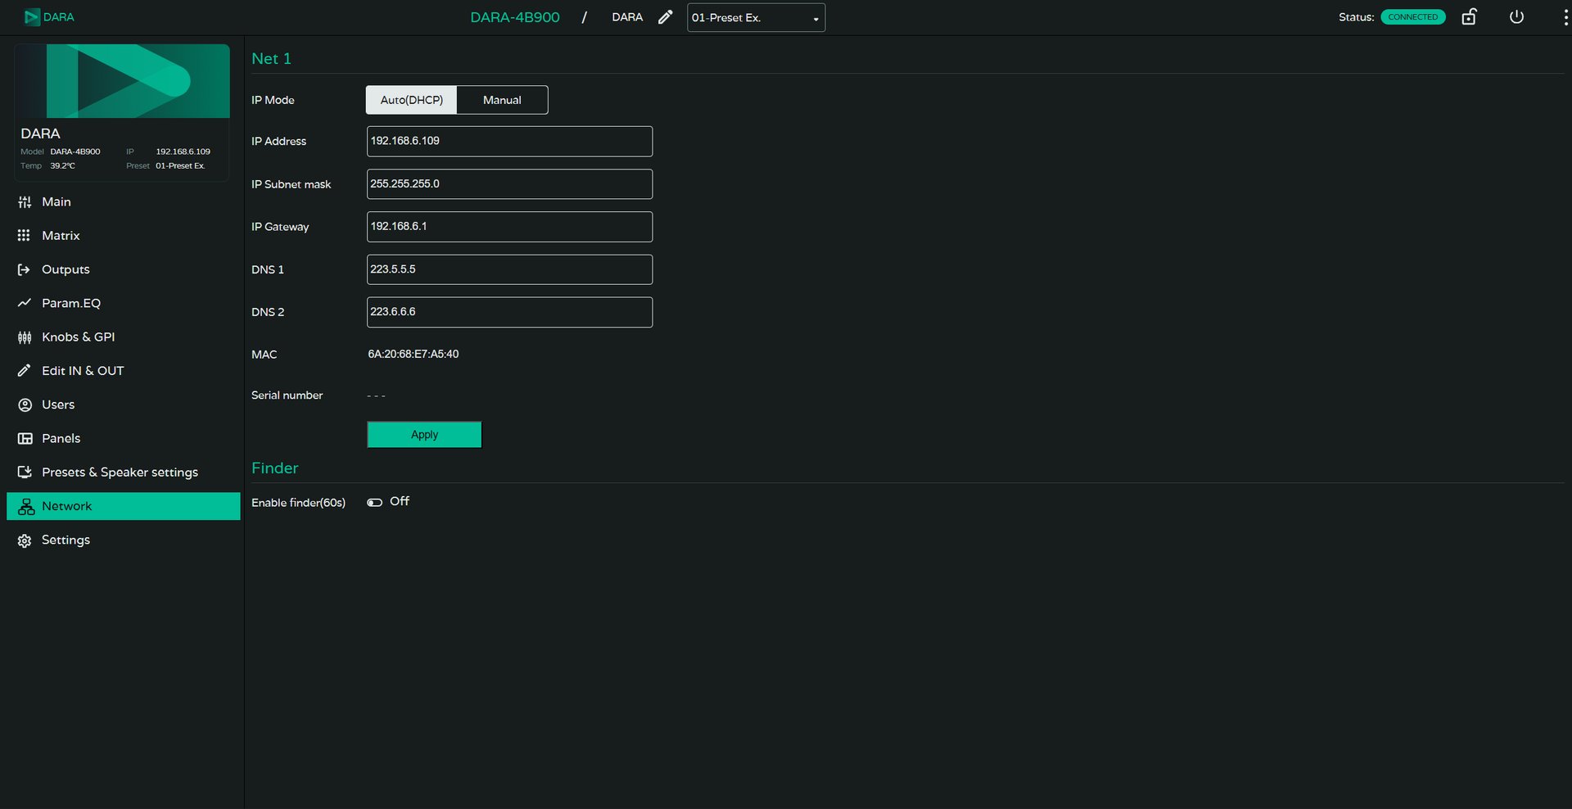Click the Network topology icon
The width and height of the screenshot is (1572, 809).
point(26,506)
